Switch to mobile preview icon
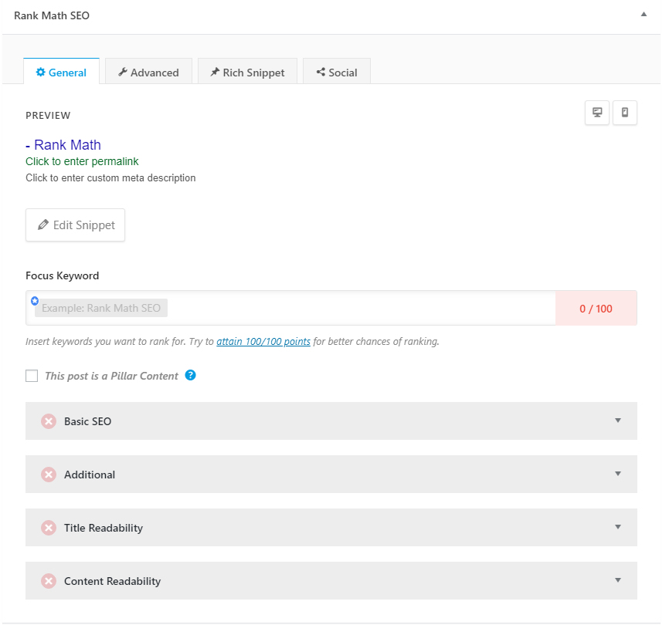This screenshot has height=625, width=669. [625, 113]
